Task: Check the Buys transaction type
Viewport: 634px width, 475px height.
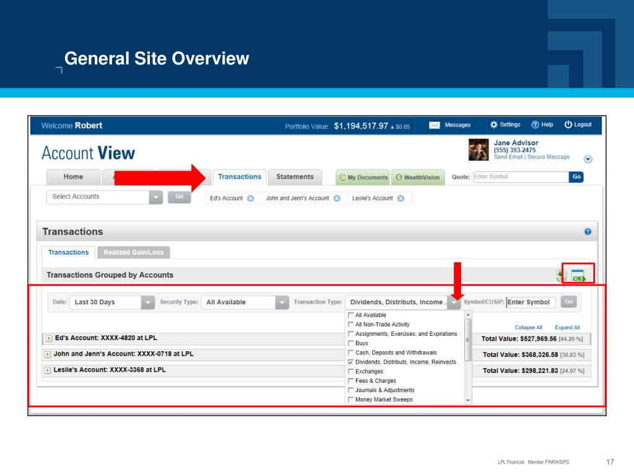Action: pos(351,343)
